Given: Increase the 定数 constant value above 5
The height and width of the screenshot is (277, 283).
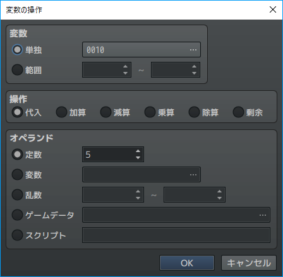Looking at the screenshot, I should pyautogui.click(x=138, y=151).
